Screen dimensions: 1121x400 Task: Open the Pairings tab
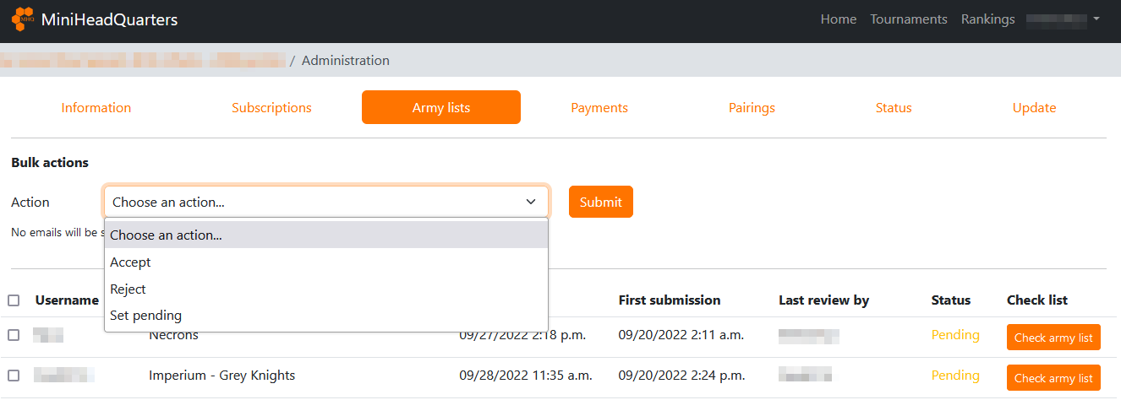point(752,108)
